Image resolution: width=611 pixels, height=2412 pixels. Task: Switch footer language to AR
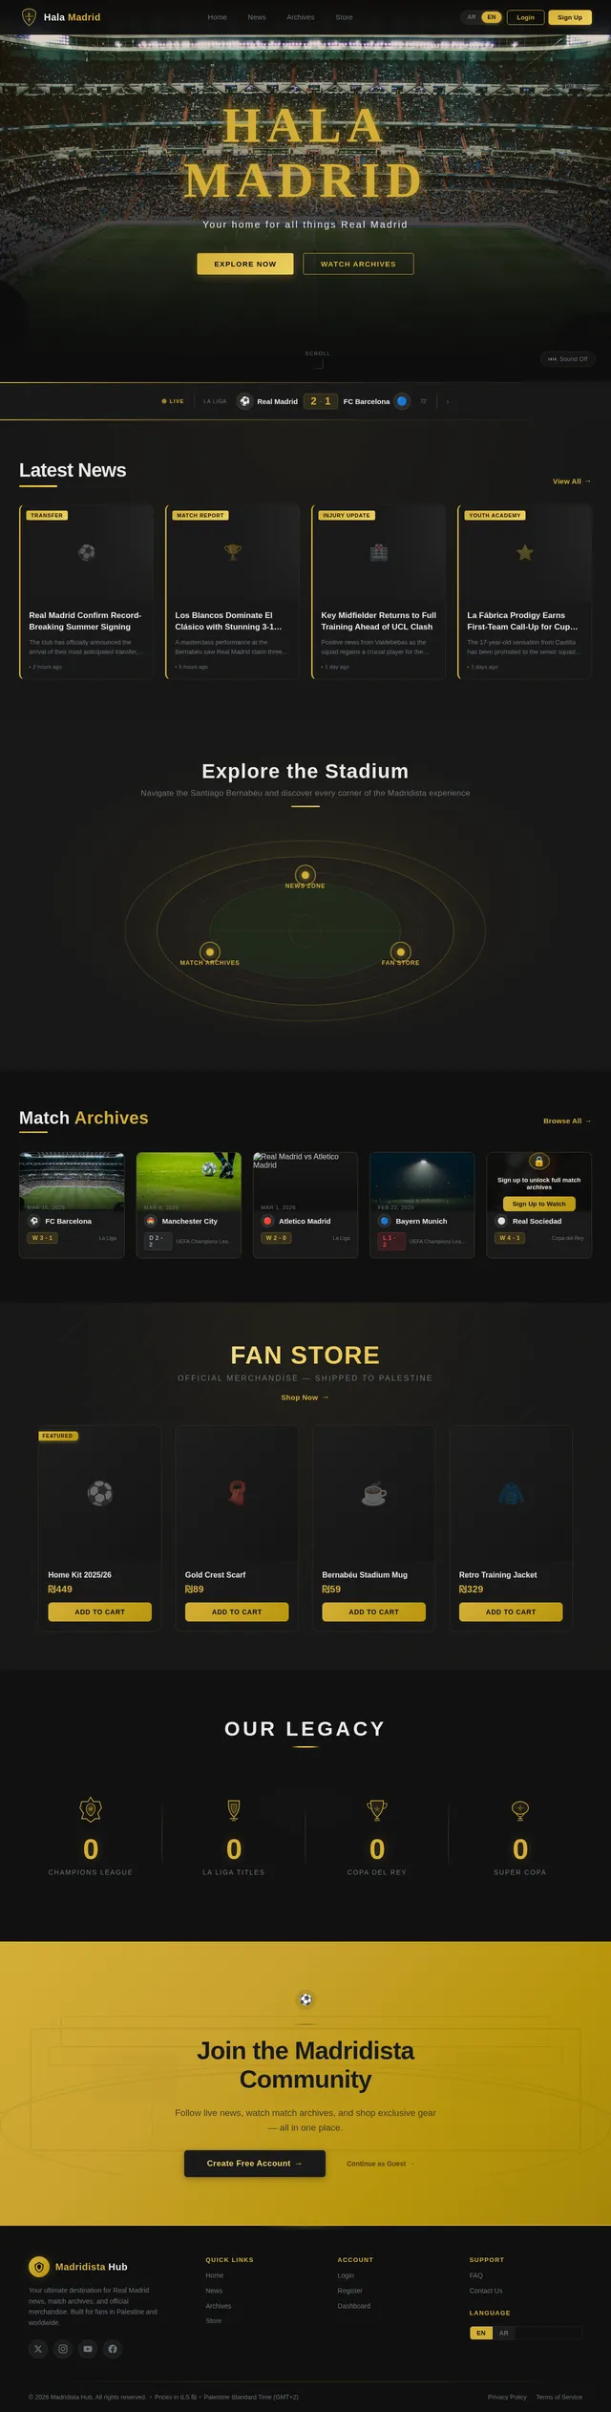504,2332
